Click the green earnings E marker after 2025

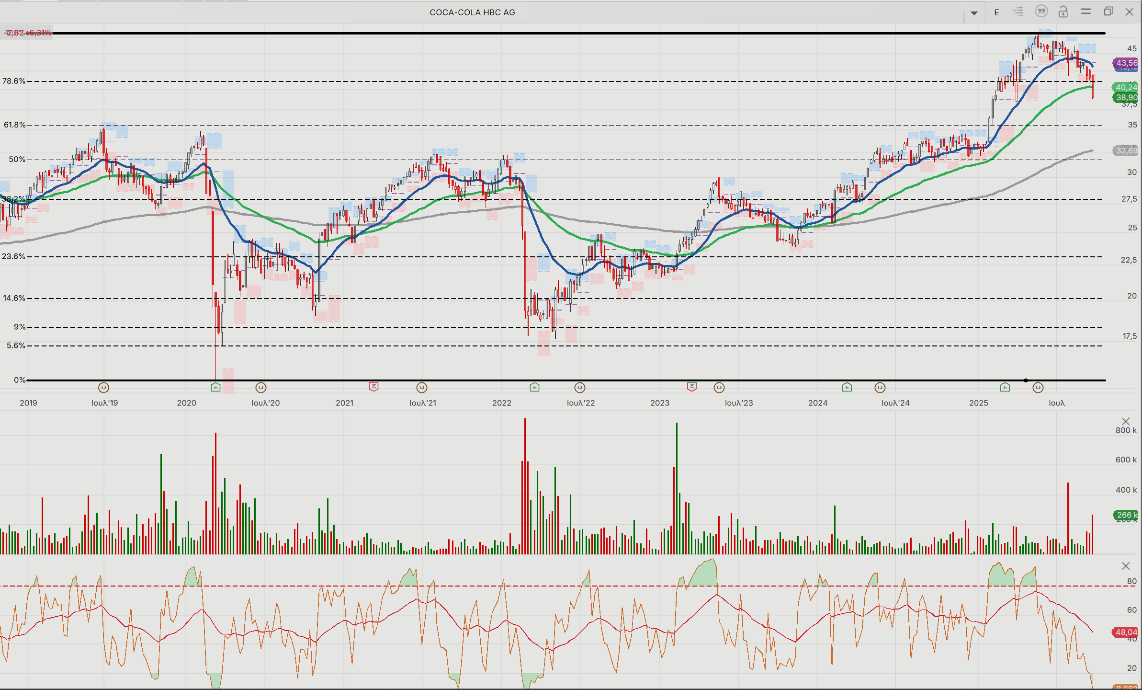(x=1005, y=387)
